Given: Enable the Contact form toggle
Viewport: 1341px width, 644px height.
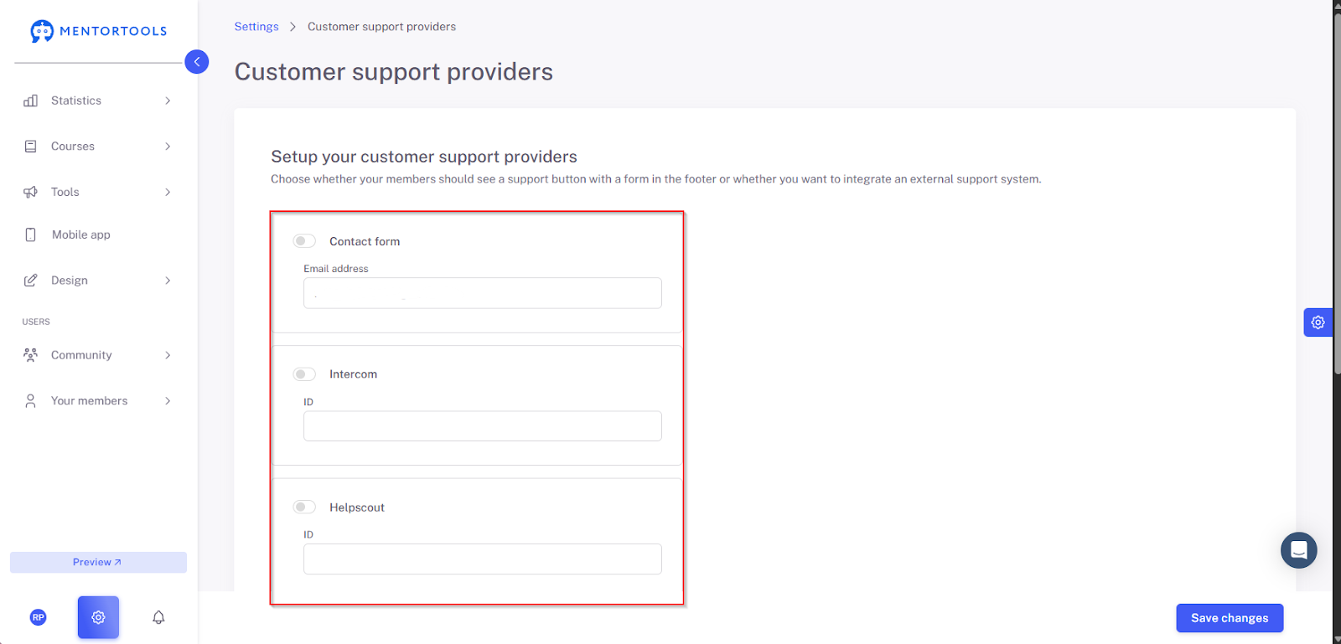Looking at the screenshot, I should click(304, 241).
